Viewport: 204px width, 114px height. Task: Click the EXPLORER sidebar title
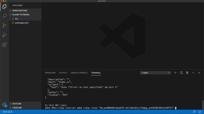tap(18, 5)
